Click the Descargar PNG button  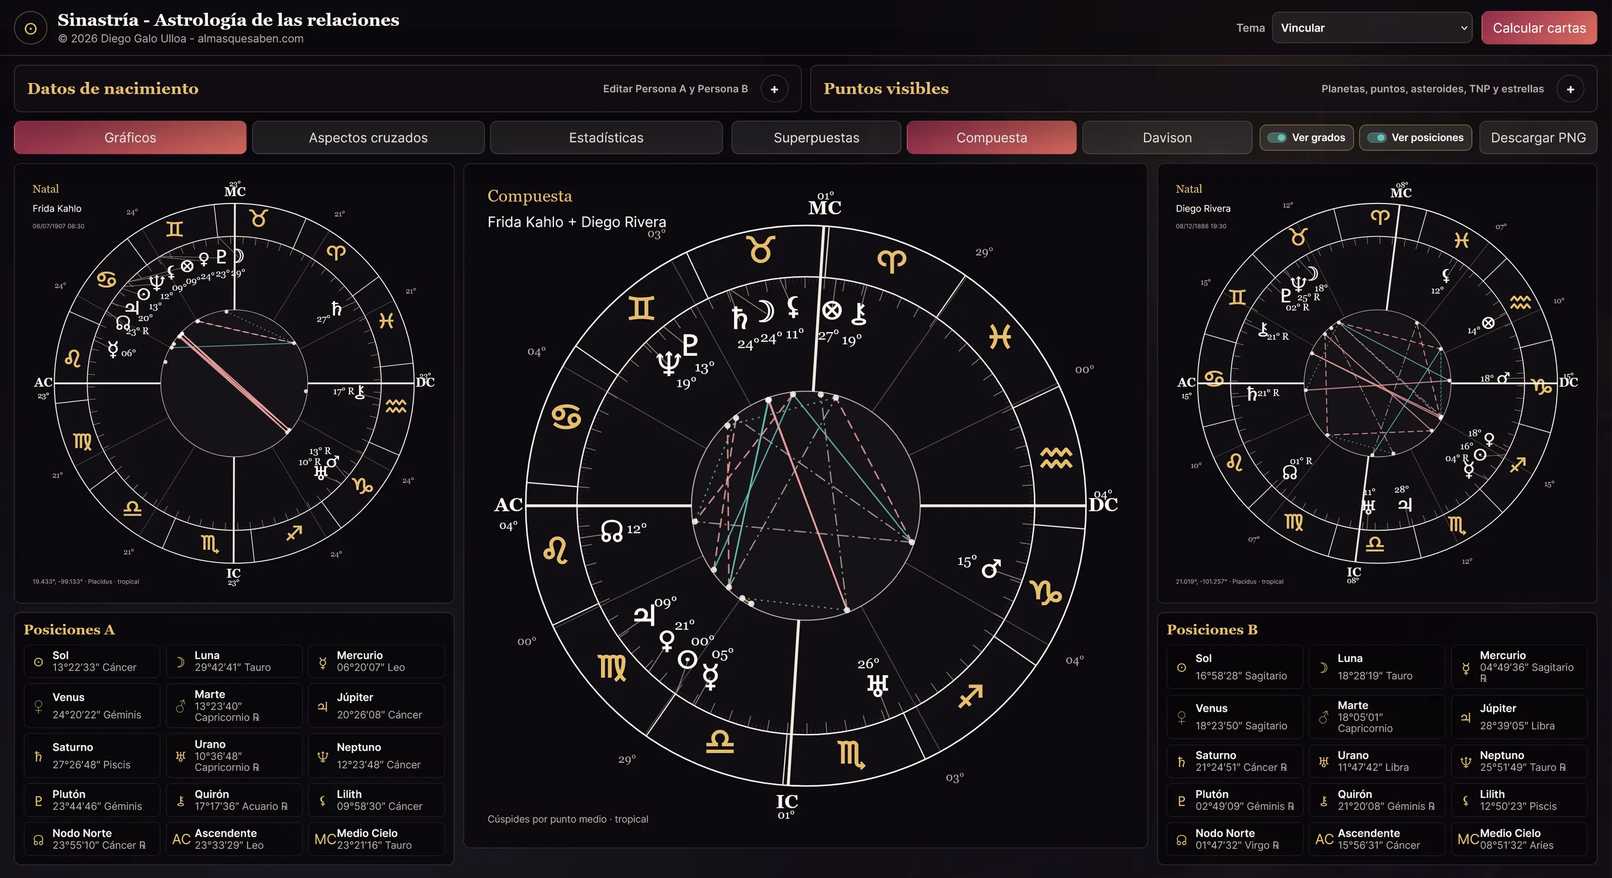(x=1538, y=137)
